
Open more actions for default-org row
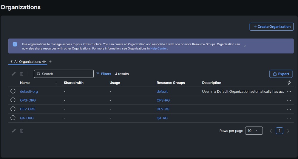click(x=289, y=92)
